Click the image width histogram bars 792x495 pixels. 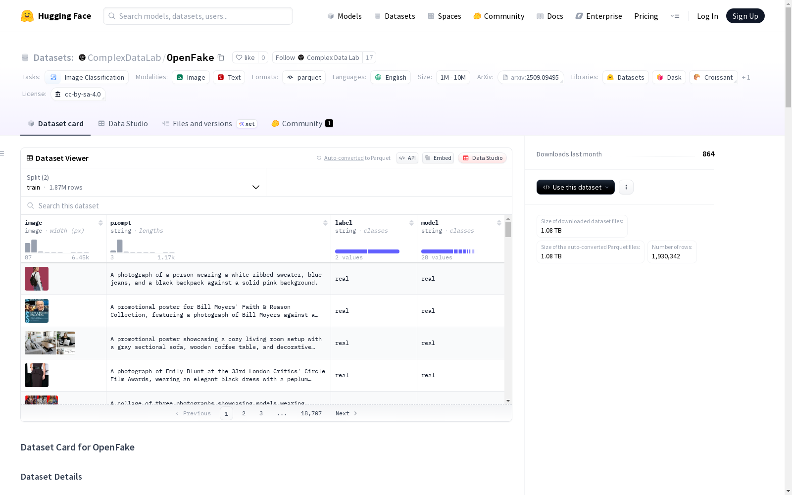coord(57,246)
